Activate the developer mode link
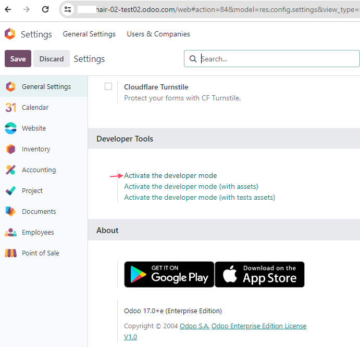Viewport: 360px width, 347px height. 170,175
